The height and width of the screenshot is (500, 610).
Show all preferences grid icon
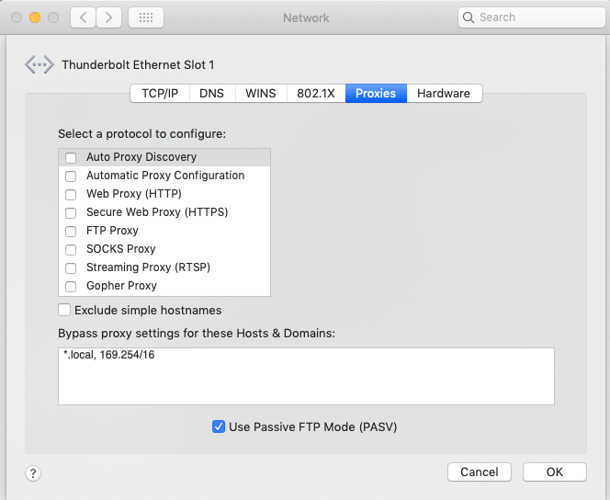click(146, 17)
